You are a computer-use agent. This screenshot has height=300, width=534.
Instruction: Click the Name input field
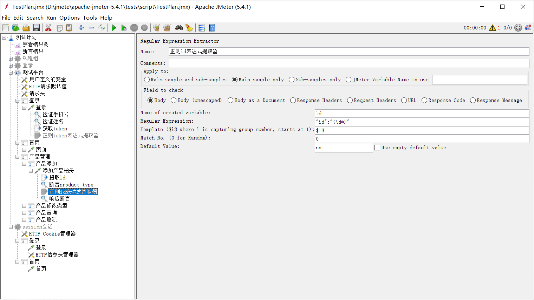(349, 52)
